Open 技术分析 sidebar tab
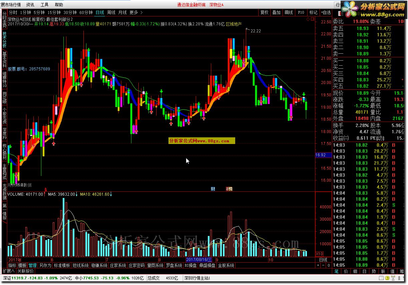The width and height of the screenshot is (408, 285). [4, 40]
